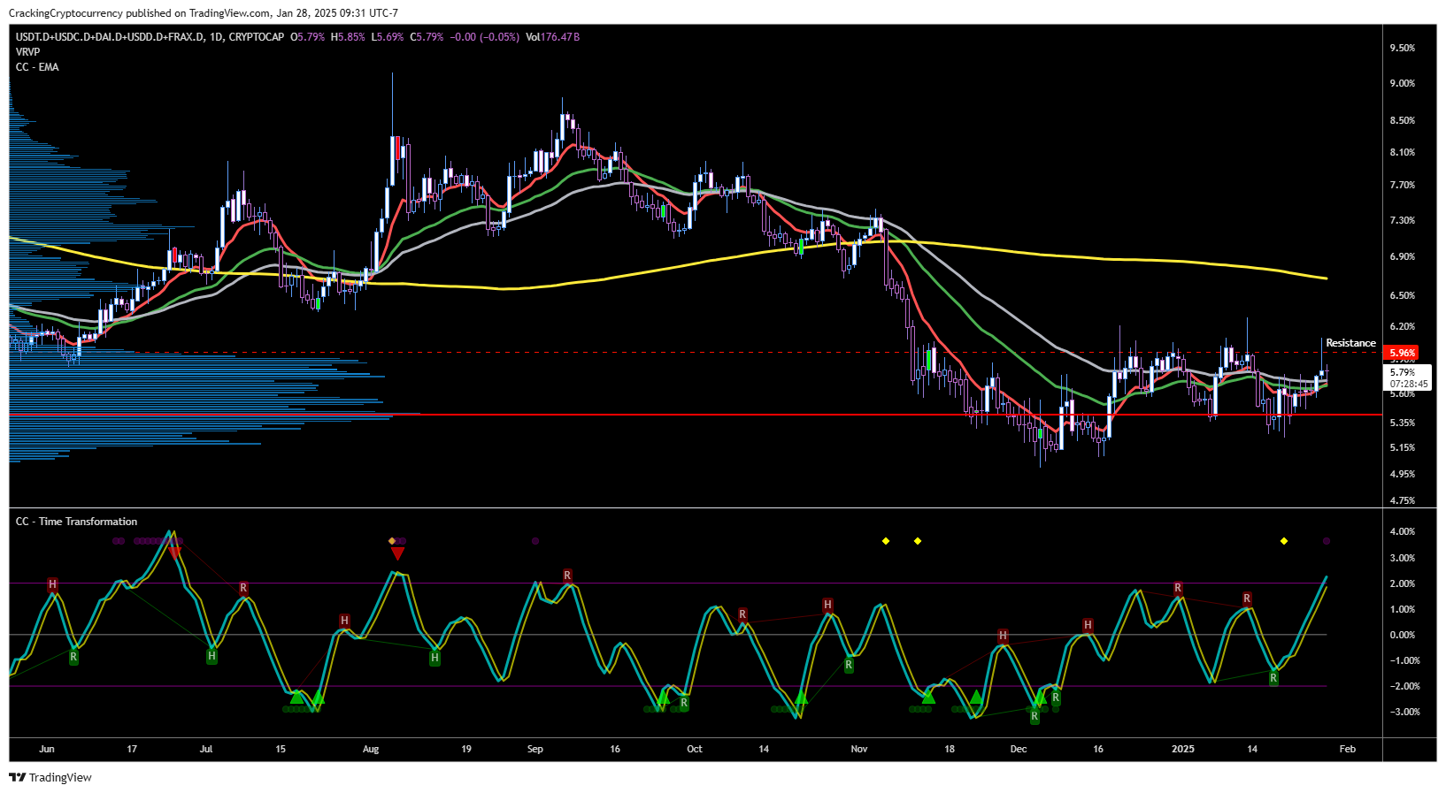Click the Aug label on time axis

click(371, 749)
